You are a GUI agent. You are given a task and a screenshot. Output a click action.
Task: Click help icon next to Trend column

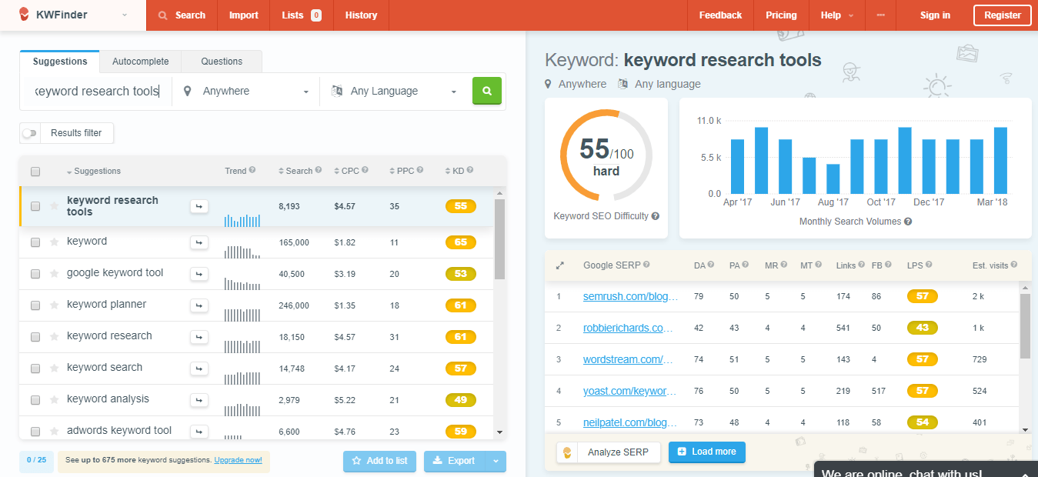pos(252,171)
